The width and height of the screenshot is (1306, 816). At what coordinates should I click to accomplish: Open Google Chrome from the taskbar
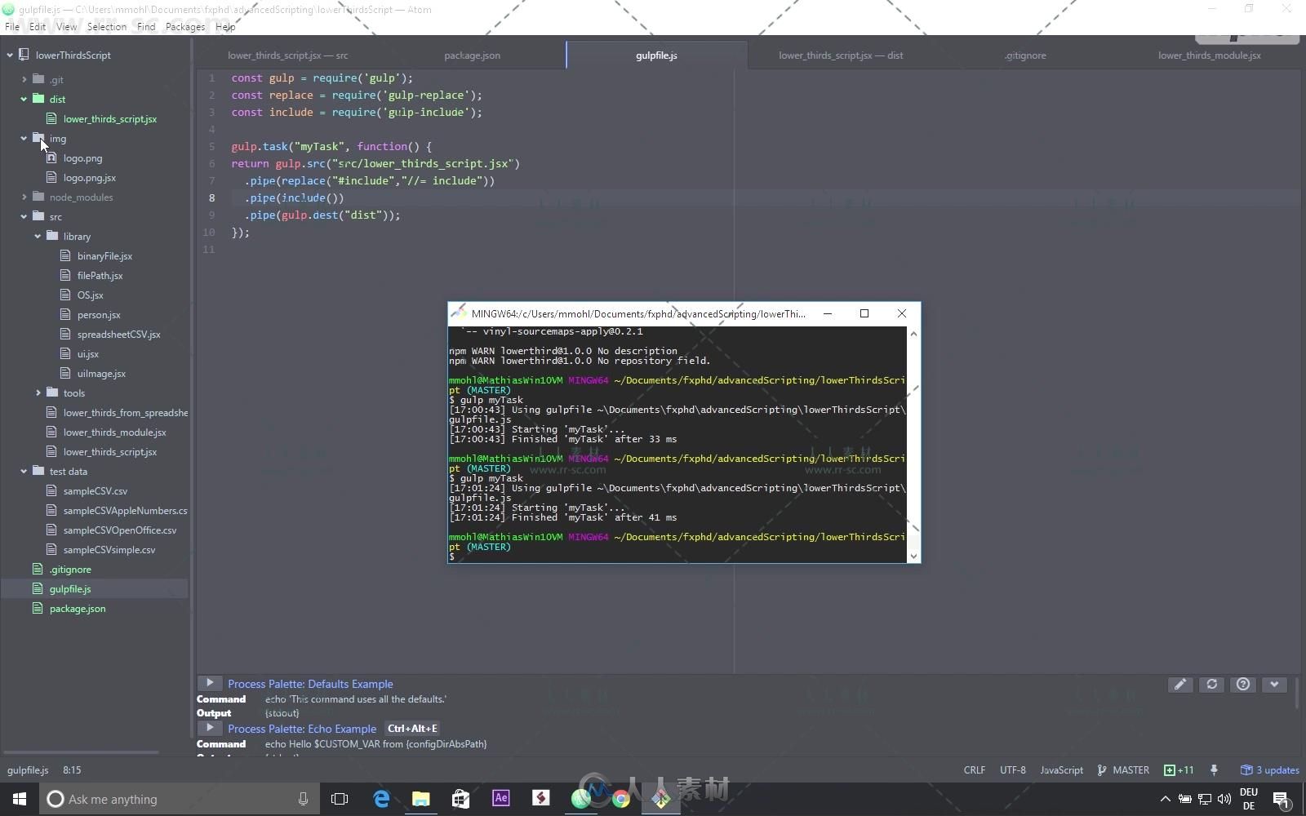pos(620,798)
